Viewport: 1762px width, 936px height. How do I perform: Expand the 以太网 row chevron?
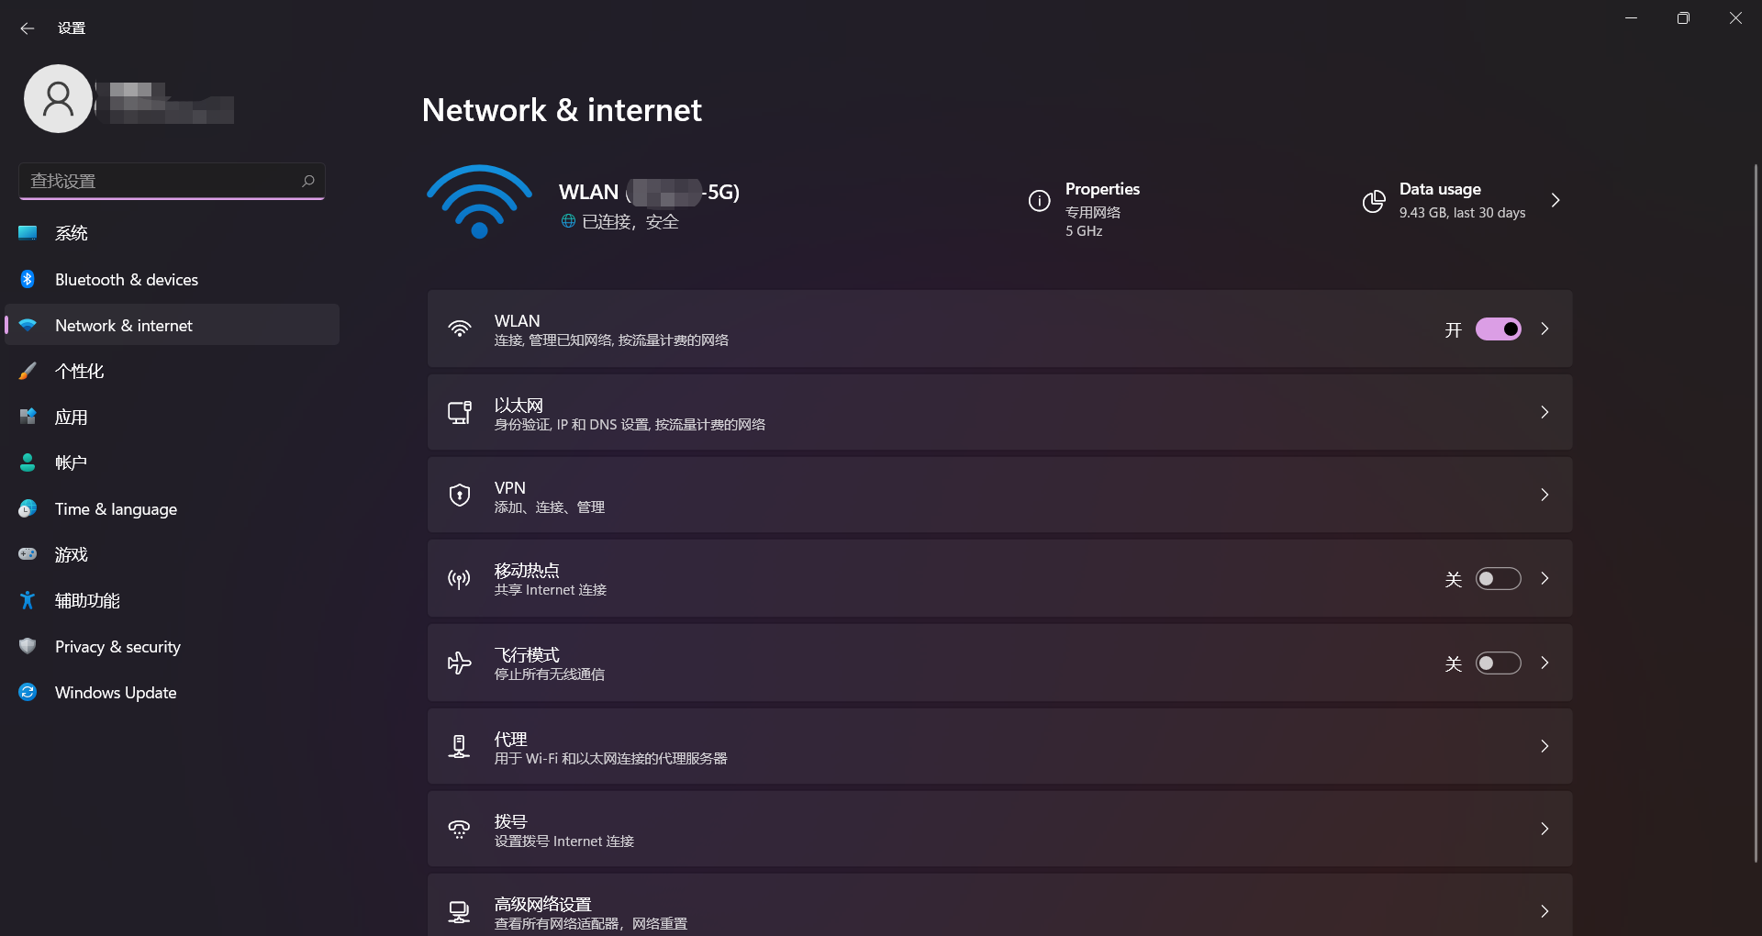pyautogui.click(x=1545, y=413)
